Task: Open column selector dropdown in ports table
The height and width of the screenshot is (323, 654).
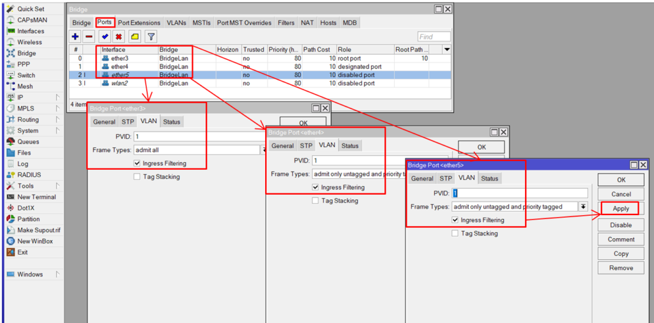Action: [446, 50]
